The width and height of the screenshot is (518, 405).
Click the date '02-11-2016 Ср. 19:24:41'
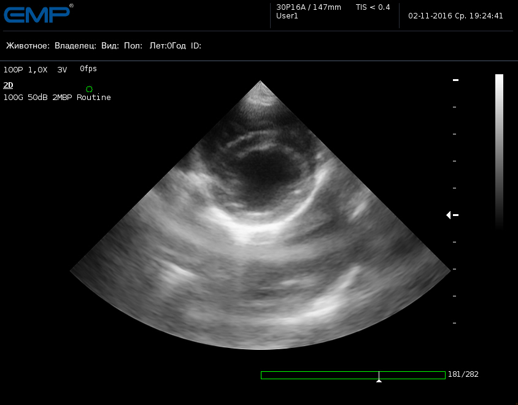[455, 16]
